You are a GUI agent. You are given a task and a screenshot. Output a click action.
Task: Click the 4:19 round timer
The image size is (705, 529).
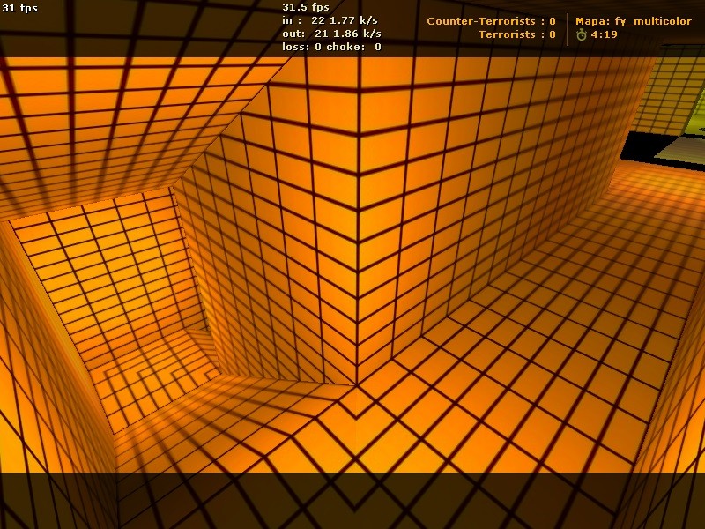click(x=604, y=34)
